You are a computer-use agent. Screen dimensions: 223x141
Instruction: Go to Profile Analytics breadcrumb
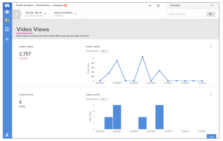point(25,5)
